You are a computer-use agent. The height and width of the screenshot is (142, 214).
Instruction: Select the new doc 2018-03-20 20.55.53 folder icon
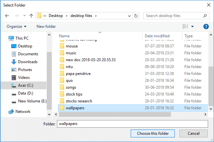pyautogui.click(x=62, y=60)
